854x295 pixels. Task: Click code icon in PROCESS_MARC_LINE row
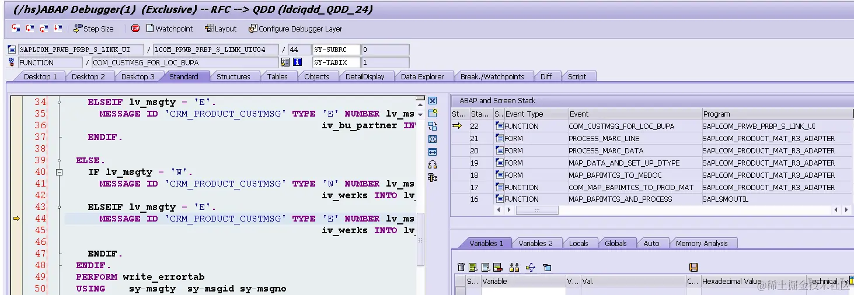[x=500, y=138]
